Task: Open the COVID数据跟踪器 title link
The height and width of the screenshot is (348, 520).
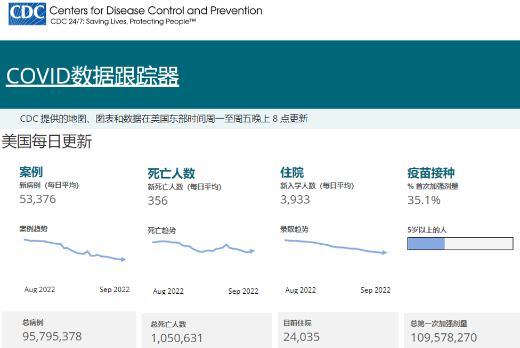Action: click(x=93, y=76)
